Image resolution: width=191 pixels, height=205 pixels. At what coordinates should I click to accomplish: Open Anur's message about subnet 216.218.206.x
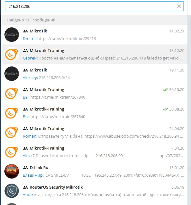94,191
